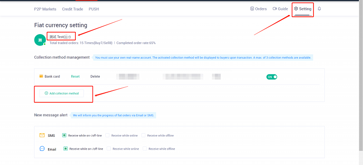
Task: Toggle Email Receive while on-/off-line checkbox
Action: tap(65, 149)
